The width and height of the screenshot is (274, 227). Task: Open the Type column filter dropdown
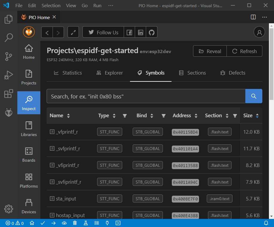pyautogui.click(x=125, y=116)
